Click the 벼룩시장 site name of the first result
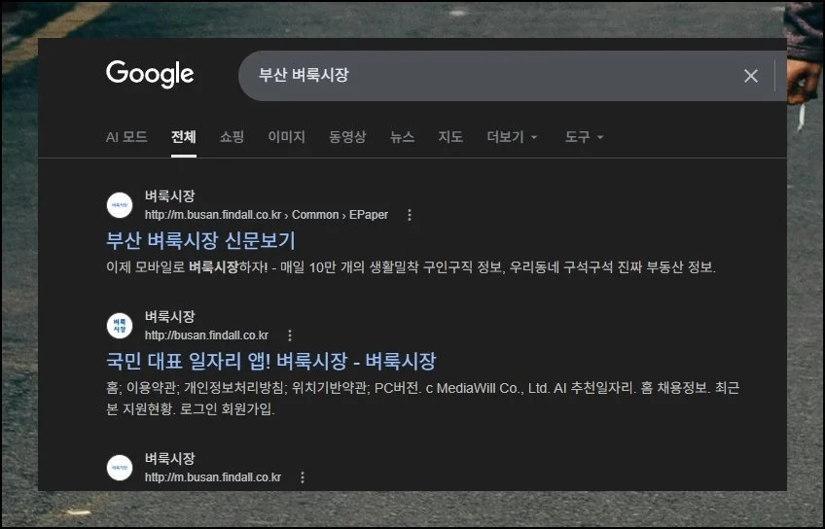 pos(170,196)
